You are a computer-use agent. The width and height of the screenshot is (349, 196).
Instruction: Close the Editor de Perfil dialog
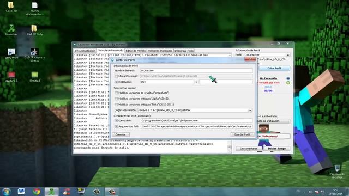click(x=250, y=59)
